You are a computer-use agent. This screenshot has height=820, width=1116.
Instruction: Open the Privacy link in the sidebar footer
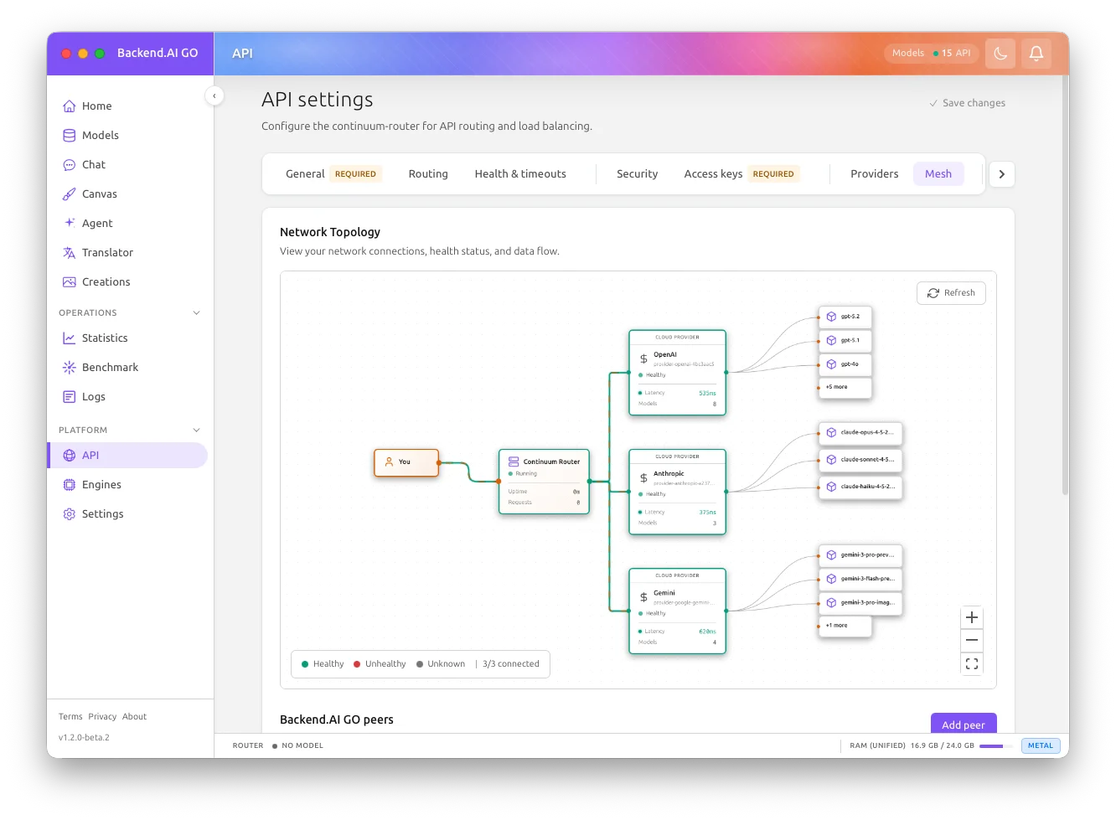click(x=102, y=716)
